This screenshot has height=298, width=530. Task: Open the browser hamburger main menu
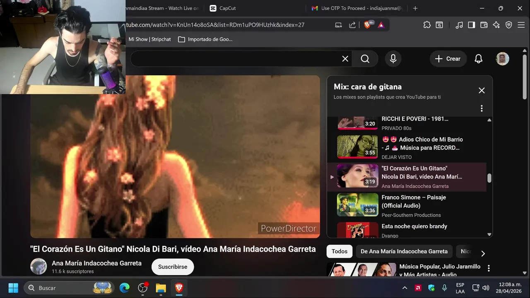click(x=521, y=25)
